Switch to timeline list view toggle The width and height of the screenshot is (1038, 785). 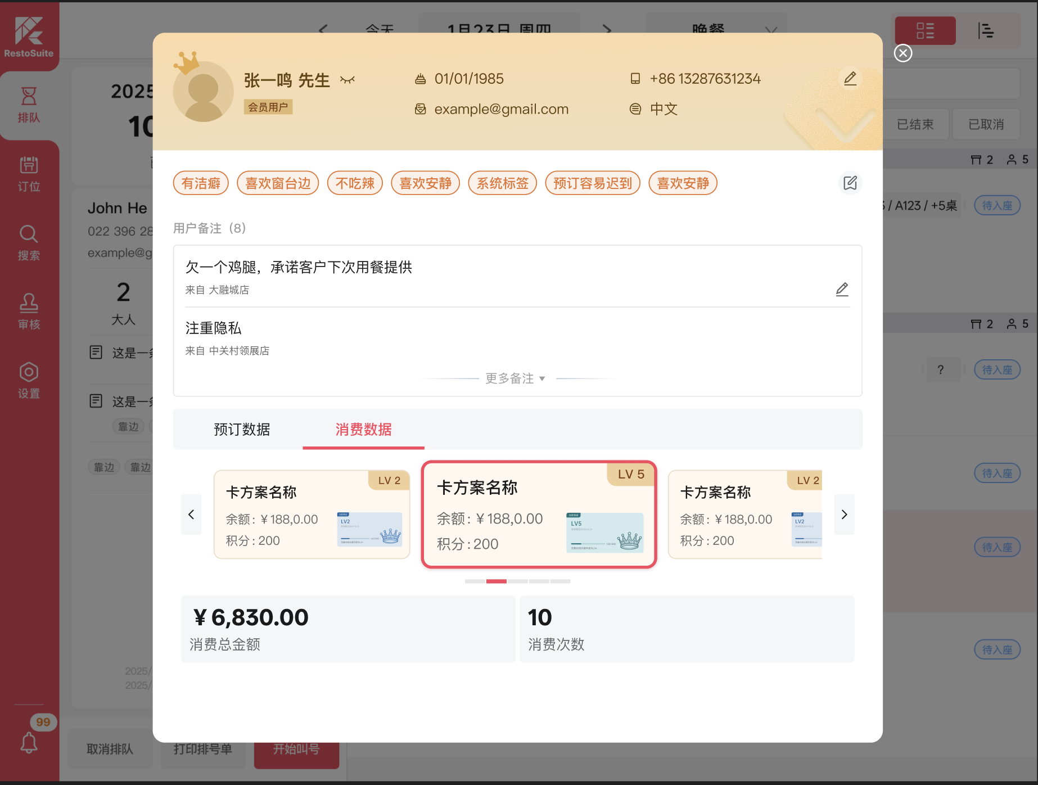pyautogui.click(x=986, y=30)
